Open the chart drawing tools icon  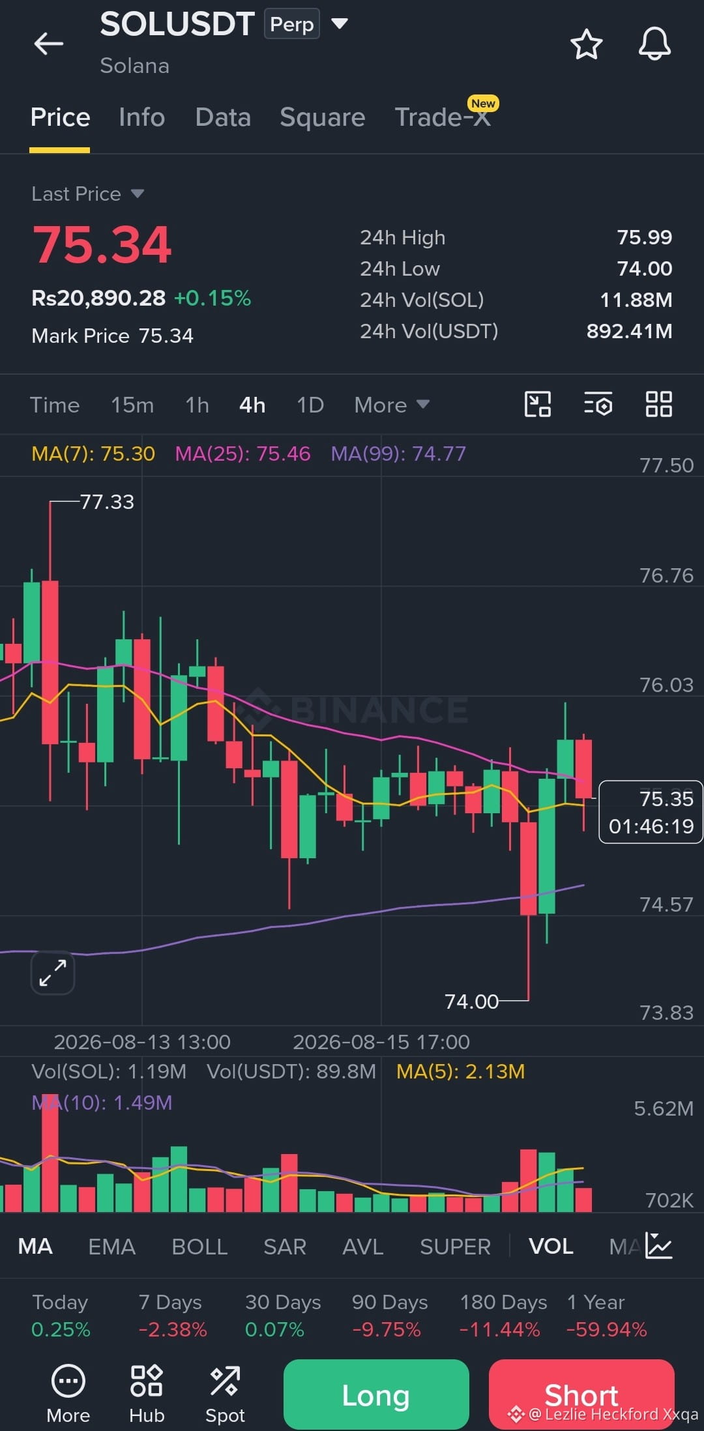tap(538, 404)
